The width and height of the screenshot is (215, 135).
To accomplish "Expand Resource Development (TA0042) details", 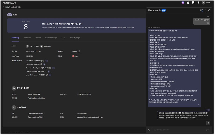I will click(53, 68).
